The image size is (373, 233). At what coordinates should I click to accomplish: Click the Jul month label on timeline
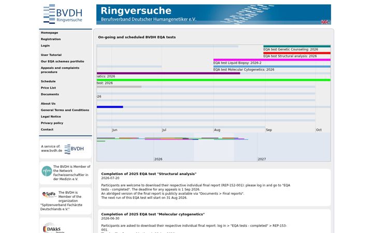(x=164, y=130)
